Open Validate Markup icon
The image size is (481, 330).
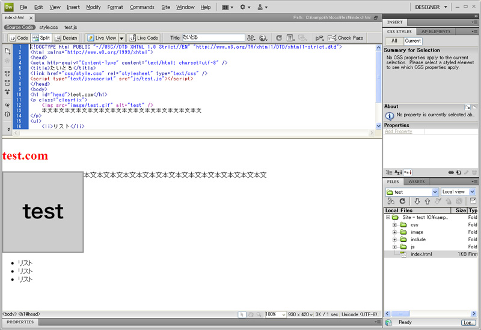[x=319, y=38]
